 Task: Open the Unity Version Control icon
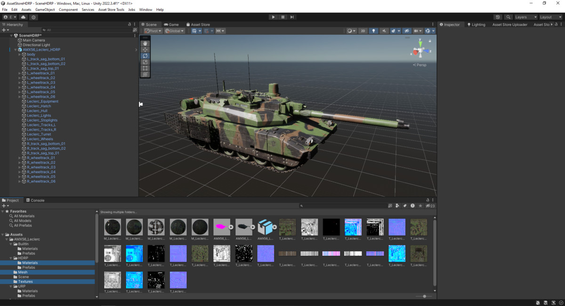tap(33, 17)
